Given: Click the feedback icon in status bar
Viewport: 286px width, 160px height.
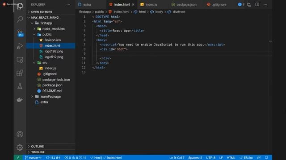Looking at the screenshot, I should point(259,158).
